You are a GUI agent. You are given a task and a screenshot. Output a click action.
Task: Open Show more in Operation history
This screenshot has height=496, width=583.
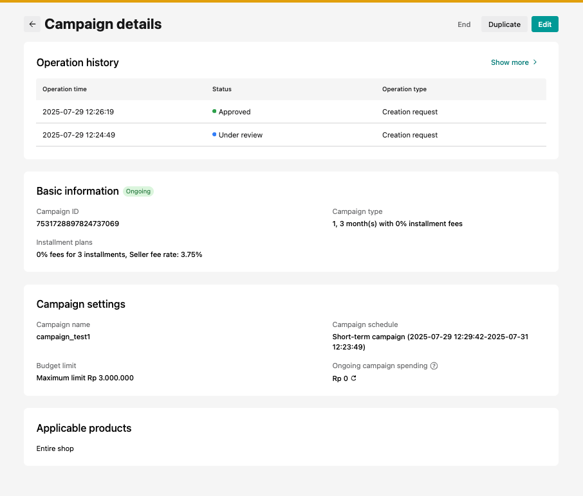pyautogui.click(x=510, y=62)
